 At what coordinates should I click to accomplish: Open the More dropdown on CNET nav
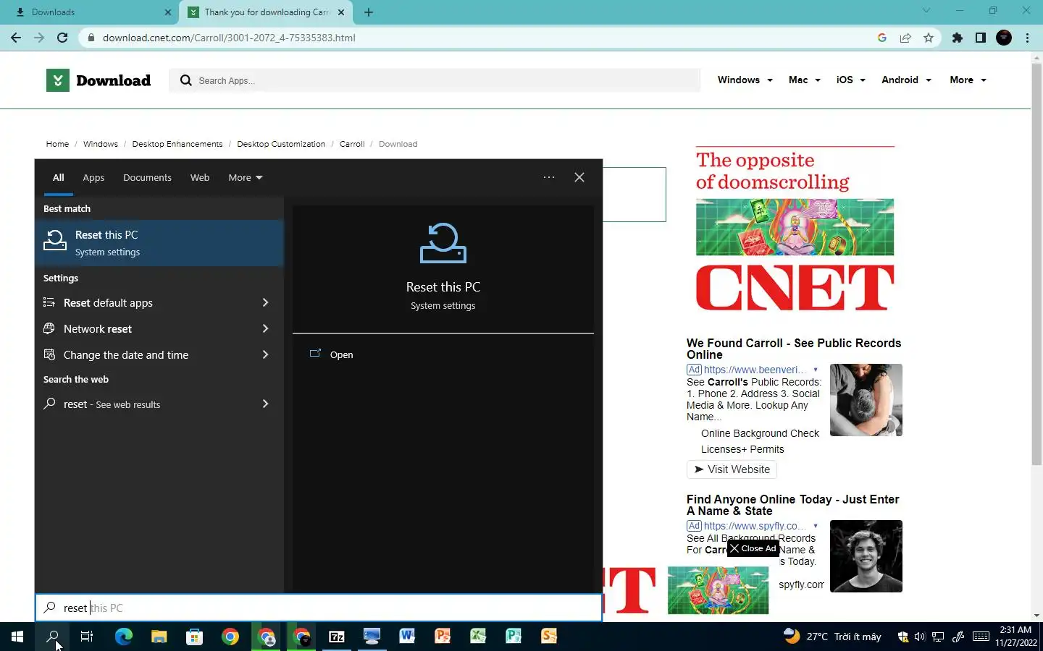click(x=968, y=80)
